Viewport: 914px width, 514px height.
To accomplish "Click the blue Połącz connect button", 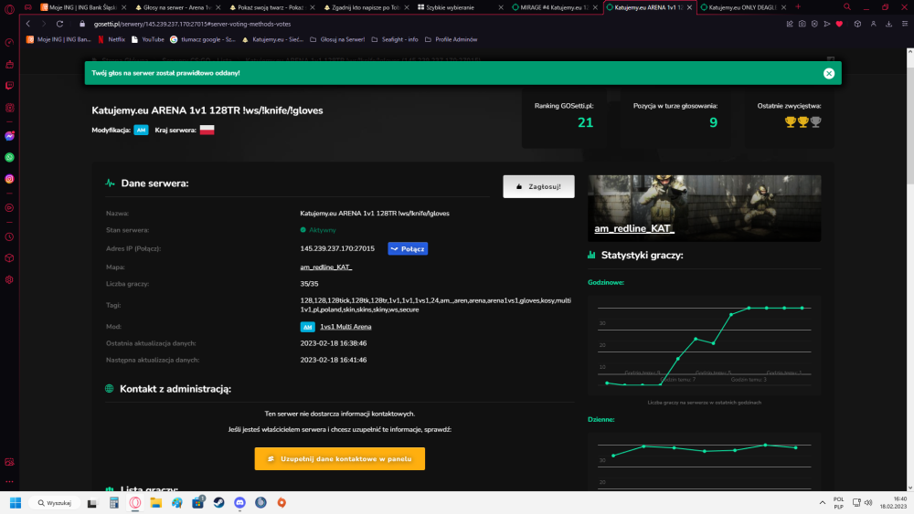I will [x=408, y=248].
